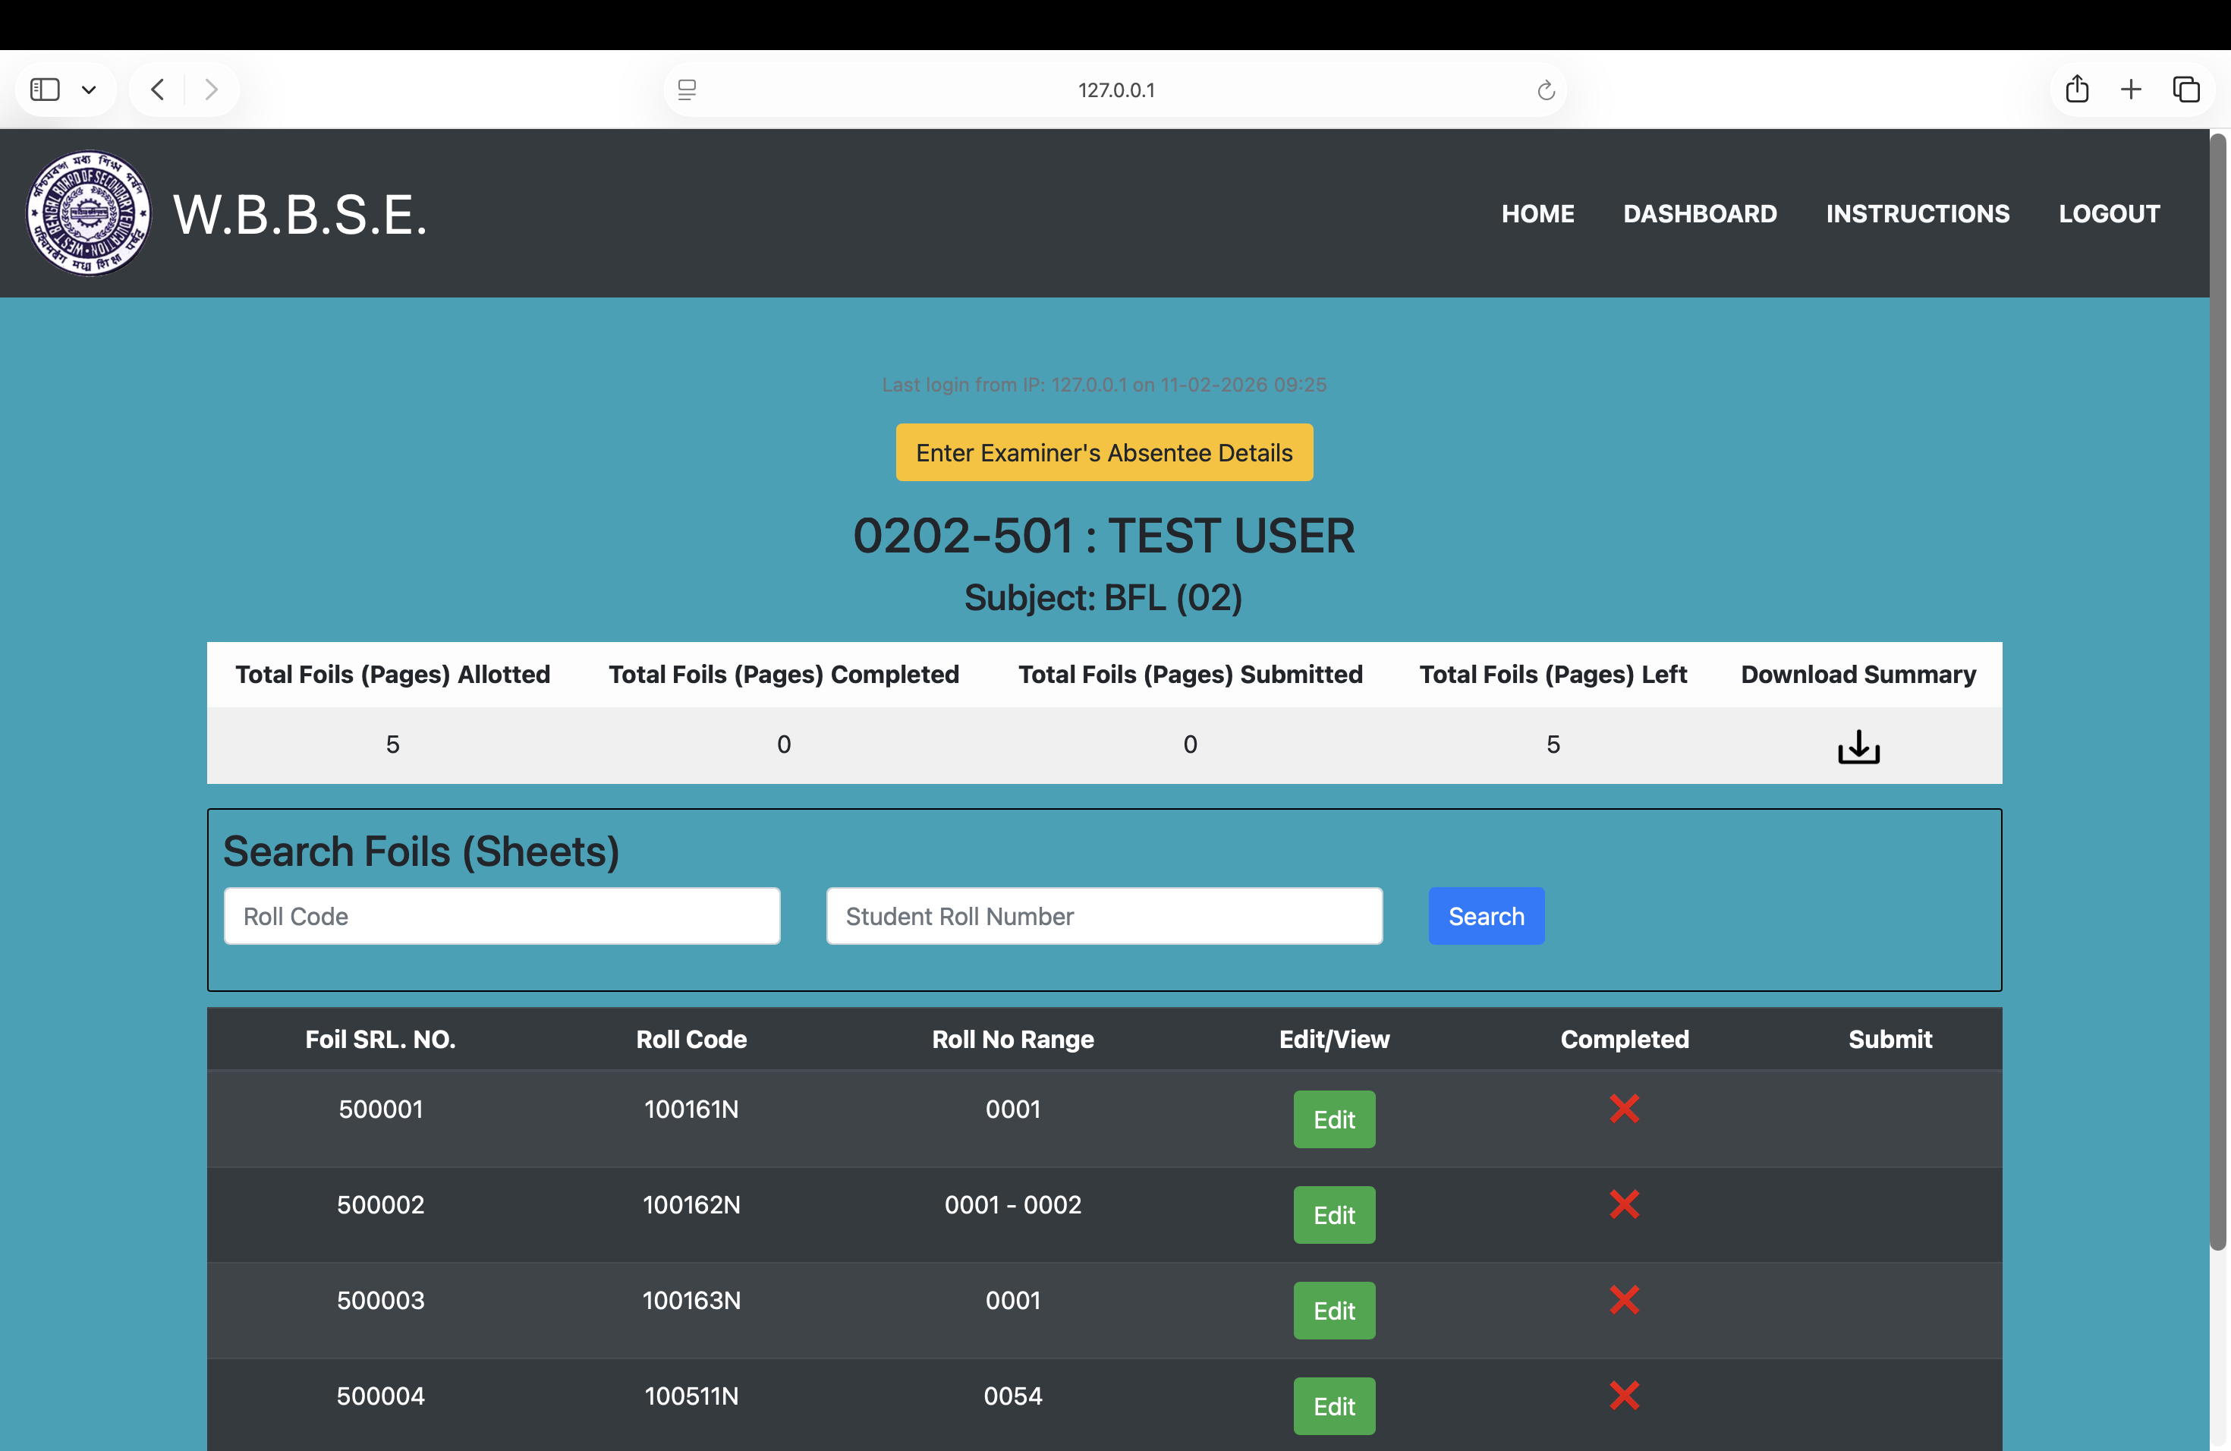
Task: Click the Safari sidebar toggle icon
Action: 45,90
